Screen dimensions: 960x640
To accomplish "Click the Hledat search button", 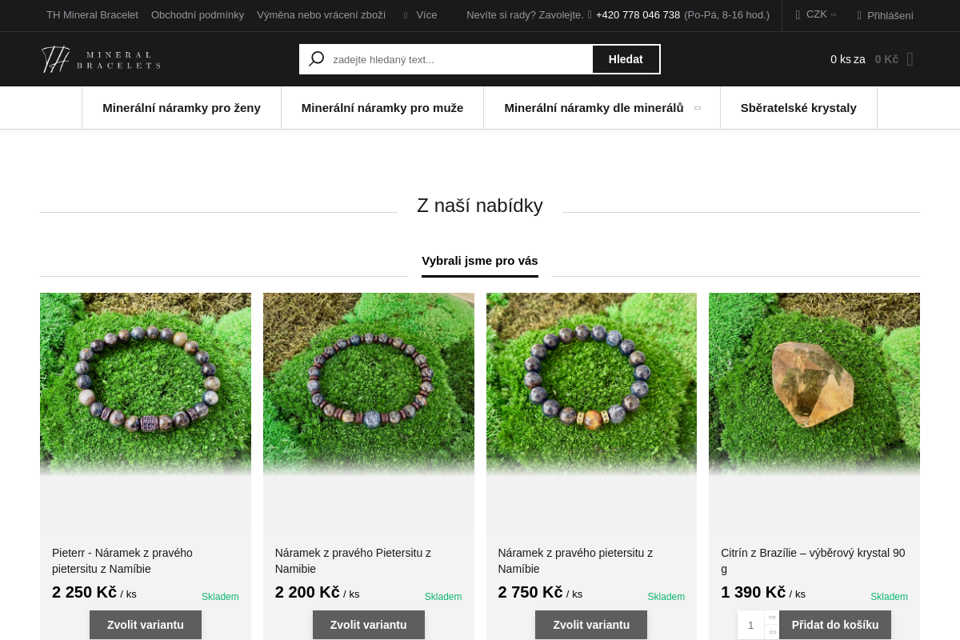I will pyautogui.click(x=626, y=59).
